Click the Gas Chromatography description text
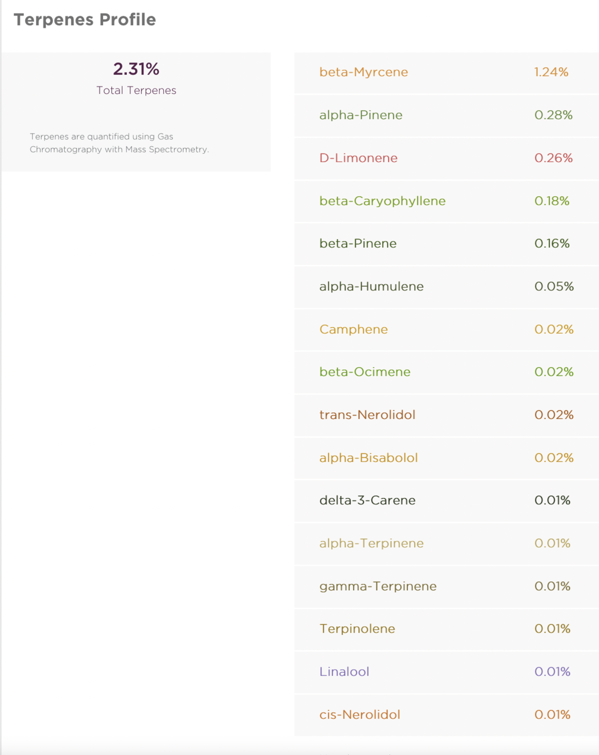The width and height of the screenshot is (599, 755). [119, 143]
